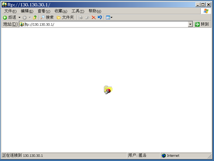214x161 pixels.
Task: Click the Move To folder icon
Action: [81, 17]
